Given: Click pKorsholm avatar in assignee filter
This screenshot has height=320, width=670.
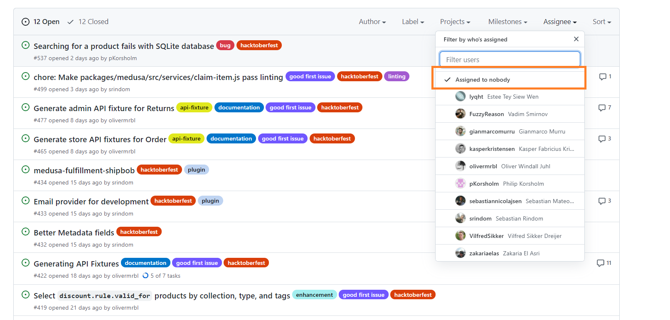Looking at the screenshot, I should click(460, 184).
